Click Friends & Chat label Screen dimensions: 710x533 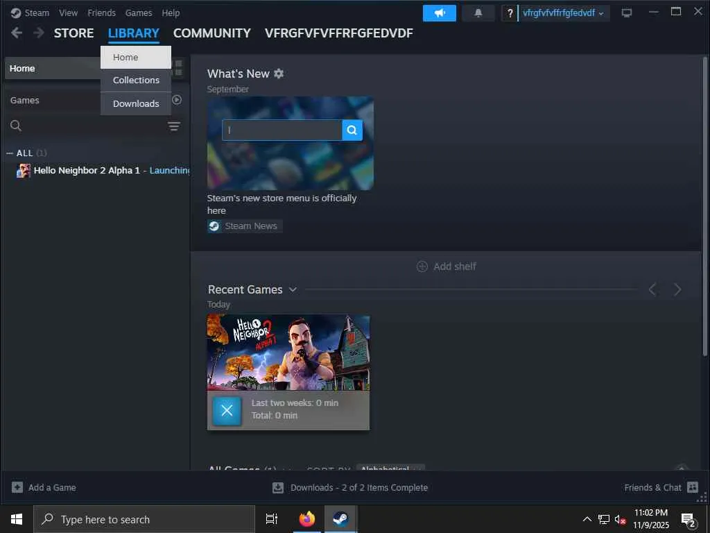click(x=652, y=488)
